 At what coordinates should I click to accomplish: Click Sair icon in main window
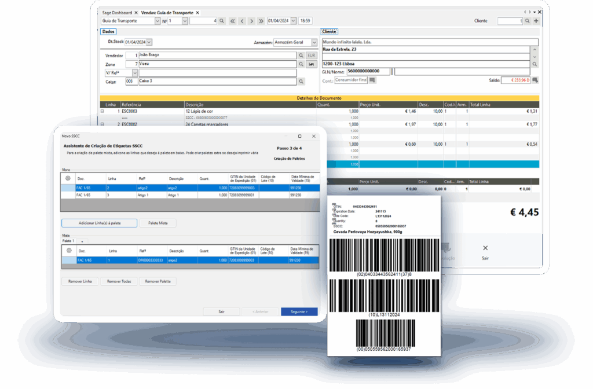tap(485, 252)
